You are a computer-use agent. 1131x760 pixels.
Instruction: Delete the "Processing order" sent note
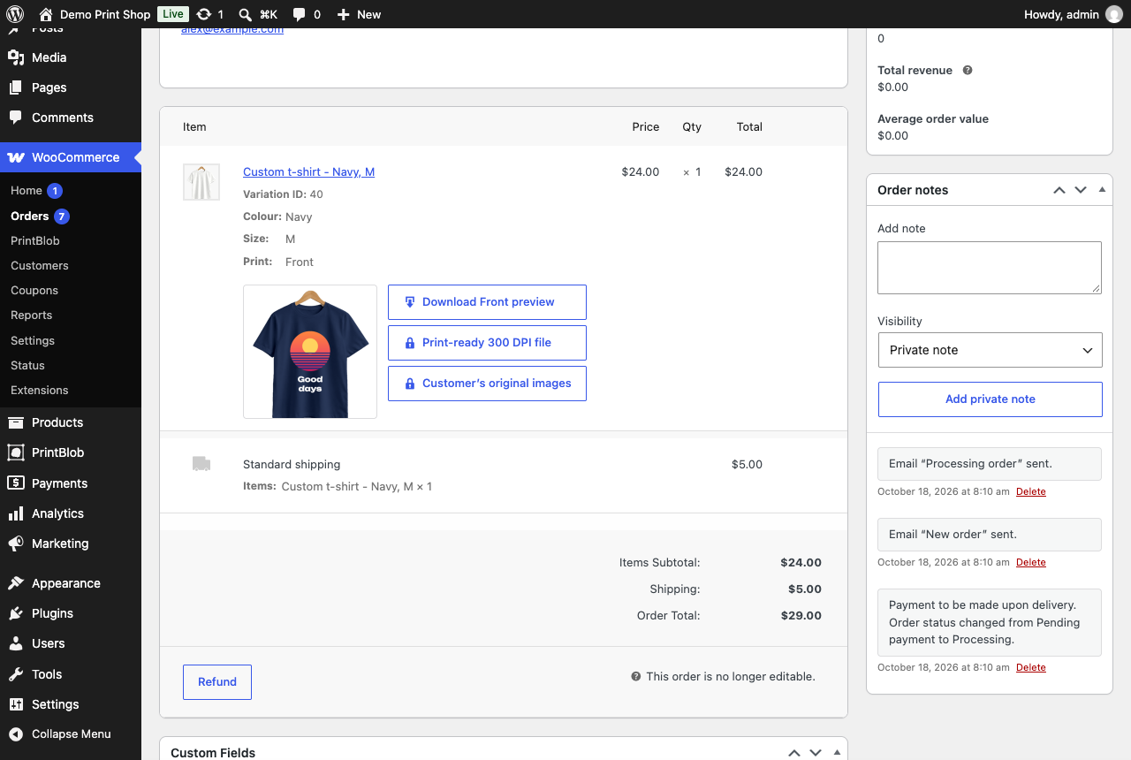(1031, 491)
